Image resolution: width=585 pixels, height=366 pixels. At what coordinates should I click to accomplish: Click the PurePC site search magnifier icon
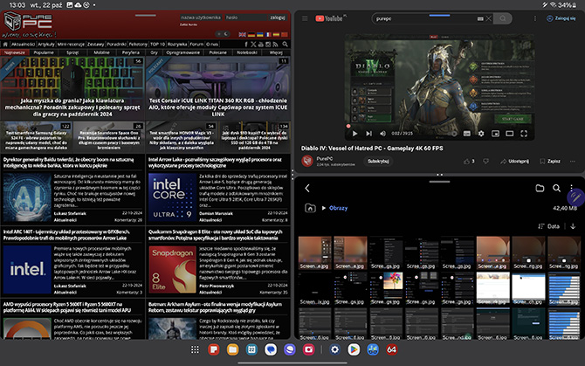(285, 44)
